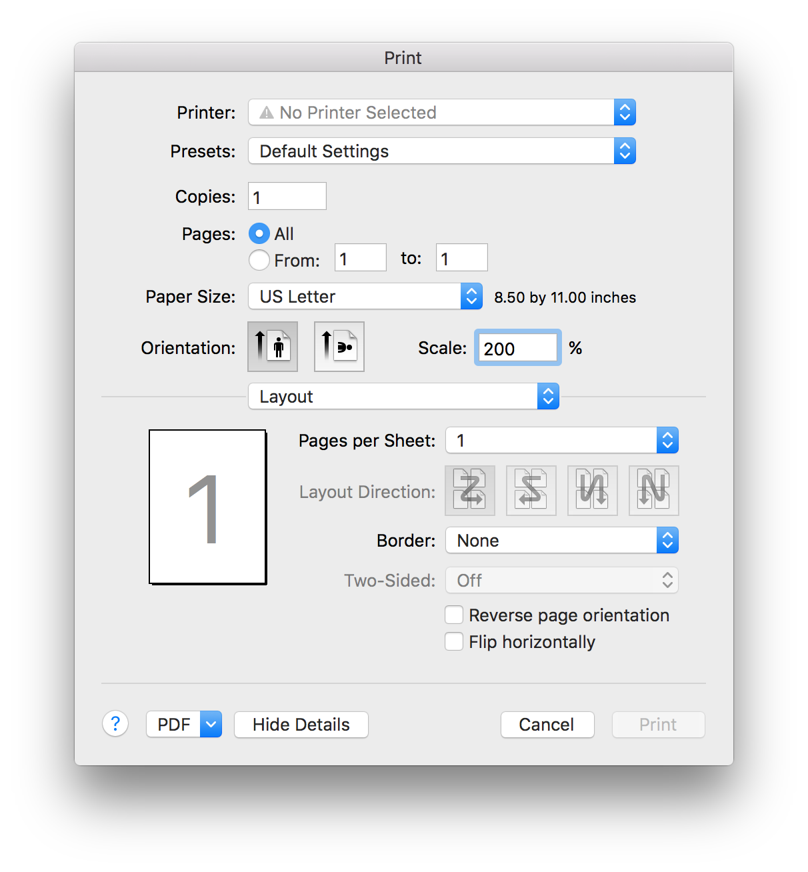Image resolution: width=808 pixels, height=872 pixels.
Task: Open the Paper Size dropdown
Action: pos(365,296)
